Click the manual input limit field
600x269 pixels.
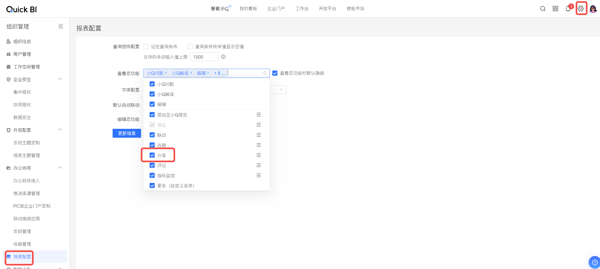pyautogui.click(x=204, y=57)
